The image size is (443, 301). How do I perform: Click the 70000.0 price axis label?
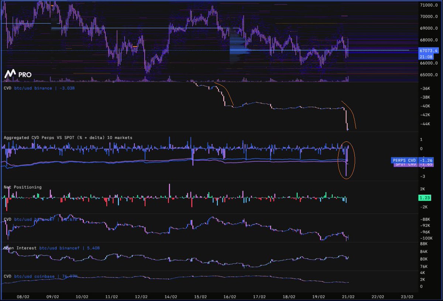tap(429, 17)
